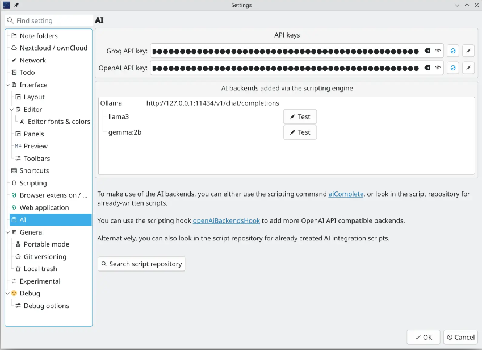Click the Groq API key plug test icon
The width and height of the screenshot is (482, 350).
[468, 51]
